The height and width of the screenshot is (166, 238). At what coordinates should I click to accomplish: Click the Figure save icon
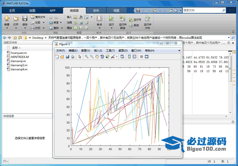[67, 57]
